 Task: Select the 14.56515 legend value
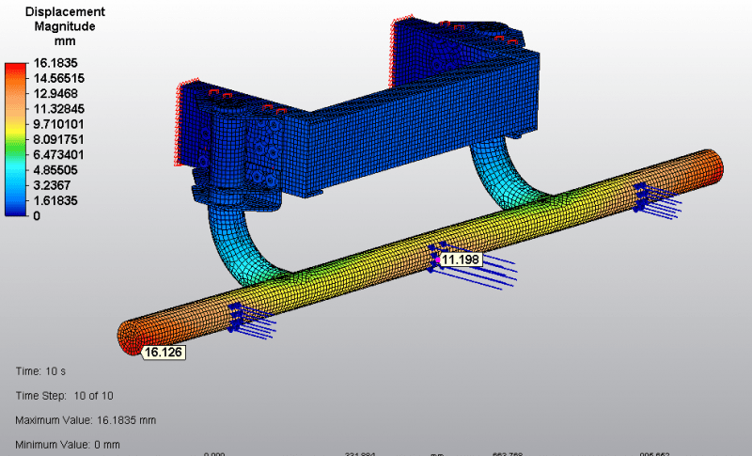pos(58,78)
